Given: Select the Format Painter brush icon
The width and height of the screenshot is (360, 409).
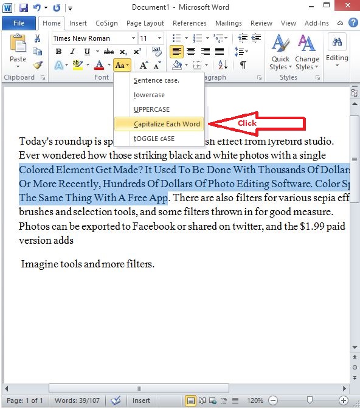Looking at the screenshot, I should 38,65.
